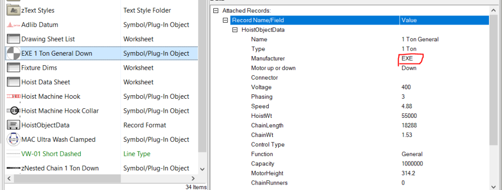Select the Hoist Machine Hook name
The width and height of the screenshot is (502, 190).
[51, 96]
